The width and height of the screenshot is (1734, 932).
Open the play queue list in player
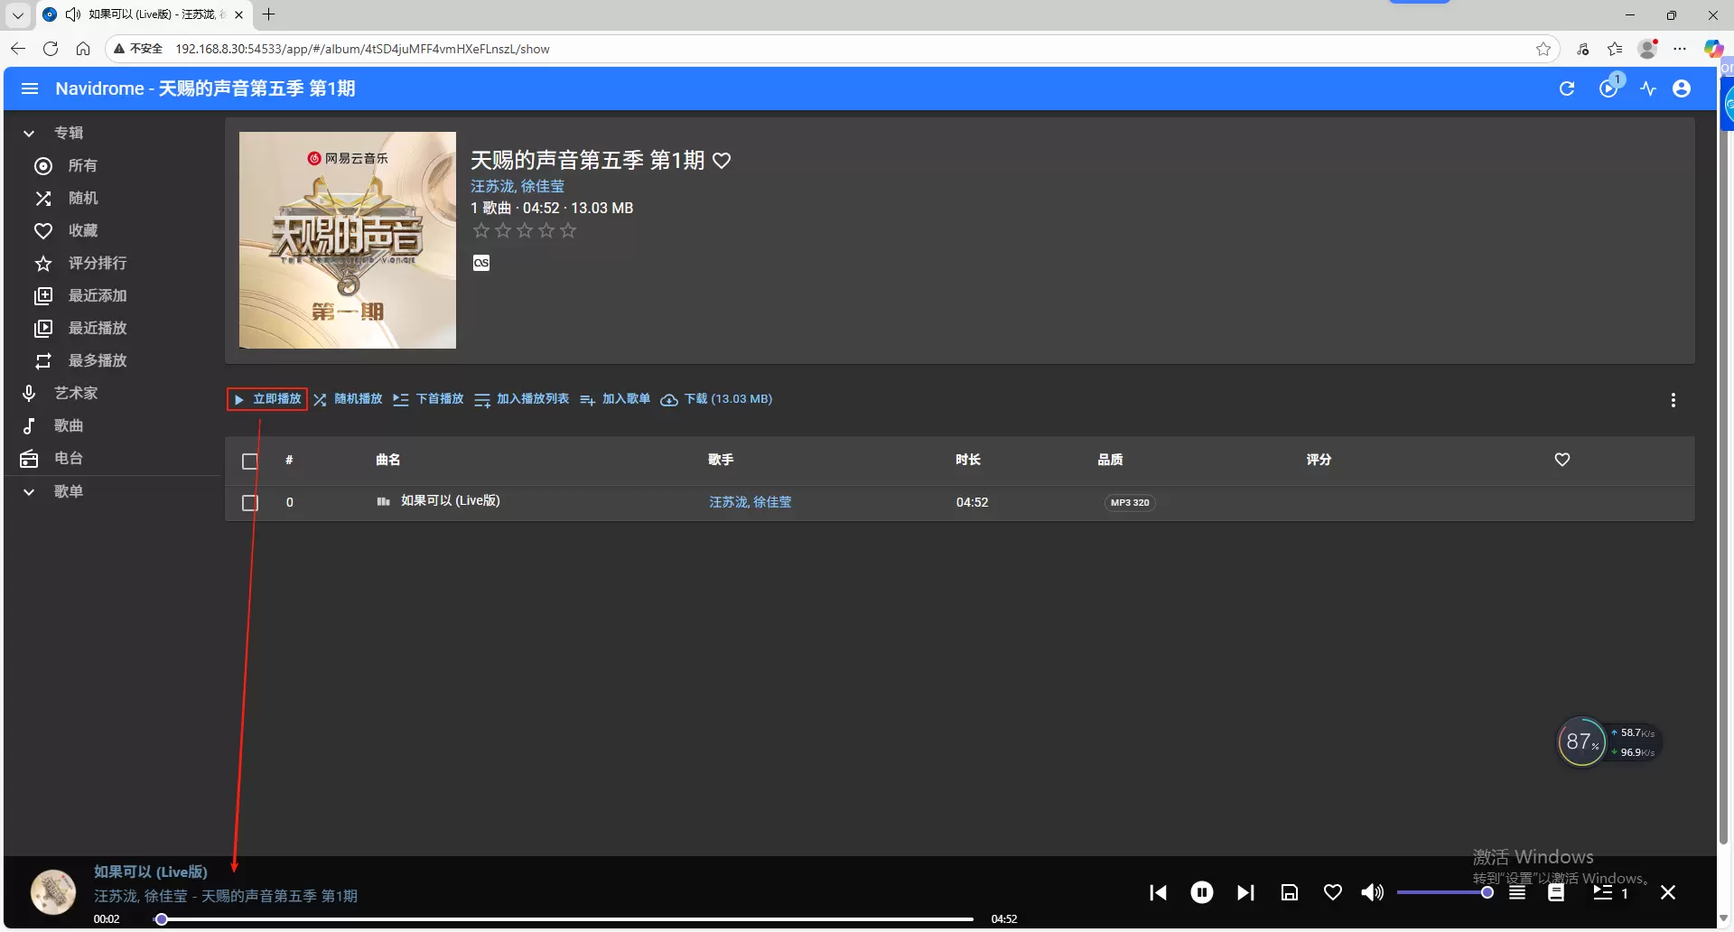[x=1602, y=893]
